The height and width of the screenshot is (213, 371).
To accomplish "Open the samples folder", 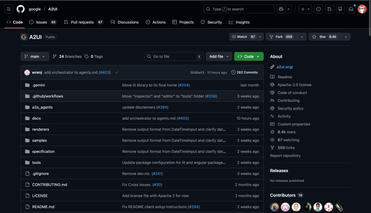I will pyautogui.click(x=39, y=141).
